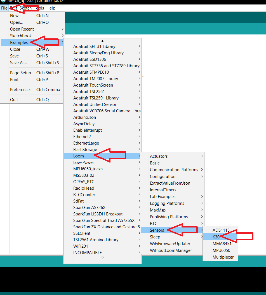Open Preferences from the File menu
The width and height of the screenshot is (266, 295).
(x=32, y=90)
